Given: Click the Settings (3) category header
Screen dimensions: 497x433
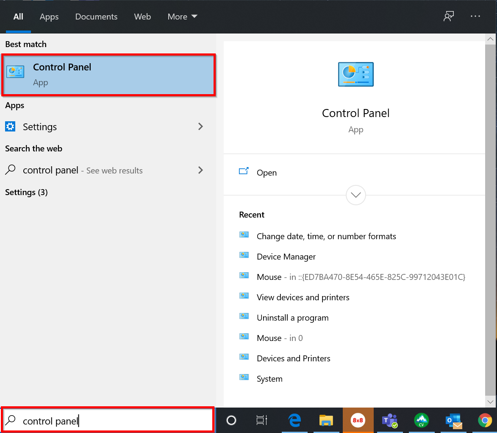Looking at the screenshot, I should (26, 192).
